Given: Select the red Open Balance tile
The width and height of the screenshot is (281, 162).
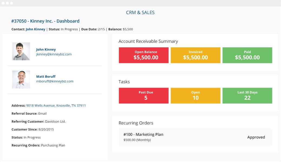Looking at the screenshot, I should [x=144, y=55].
